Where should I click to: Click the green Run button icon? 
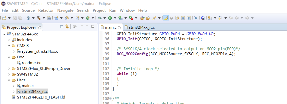(x=110, y=18)
